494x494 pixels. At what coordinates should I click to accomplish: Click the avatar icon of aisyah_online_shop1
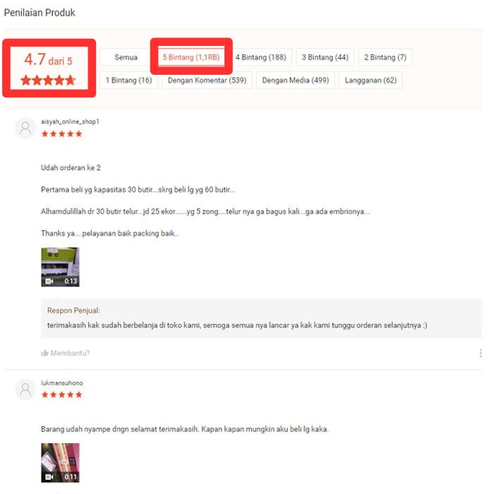point(25,128)
